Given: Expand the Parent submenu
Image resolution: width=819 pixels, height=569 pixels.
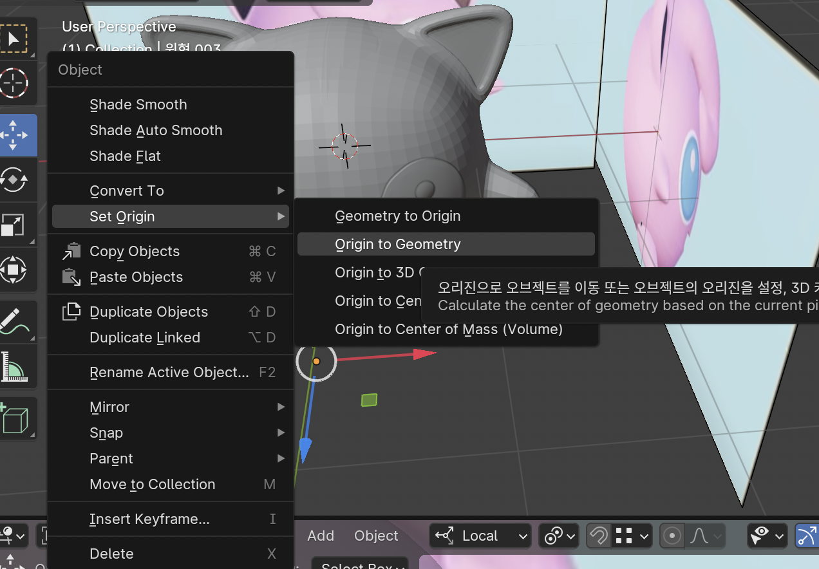Looking at the screenshot, I should [x=171, y=458].
